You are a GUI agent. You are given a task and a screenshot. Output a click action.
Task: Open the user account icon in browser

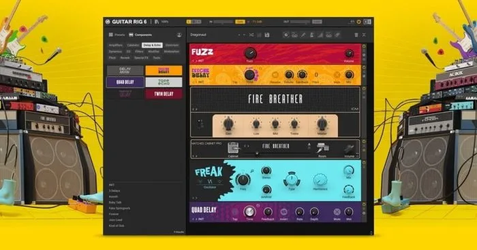pyautogui.click(x=179, y=35)
